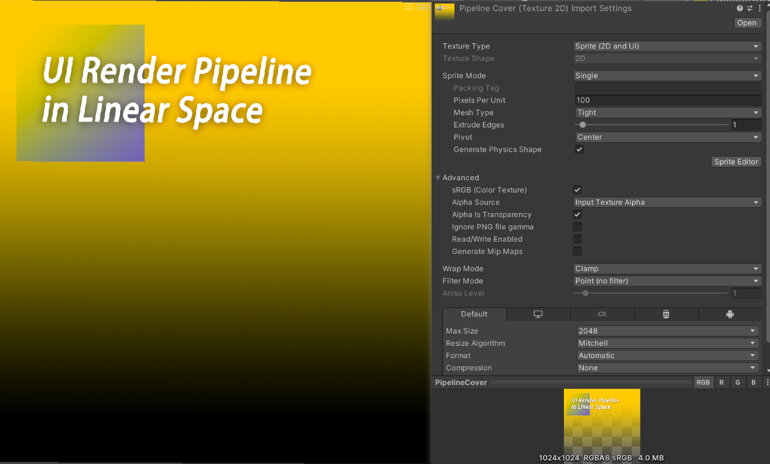Screen dimensions: 770x464
Task: Open the preview panel kebab menu
Action: (x=767, y=382)
